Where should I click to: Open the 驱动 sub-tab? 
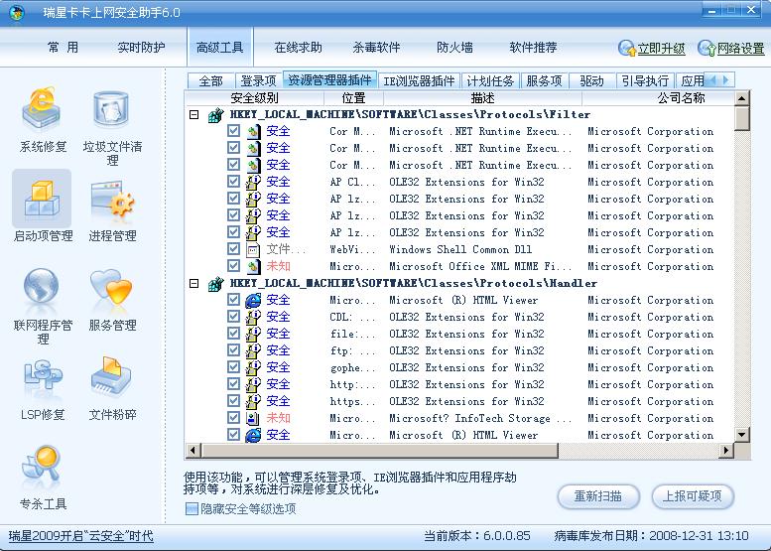(x=591, y=80)
